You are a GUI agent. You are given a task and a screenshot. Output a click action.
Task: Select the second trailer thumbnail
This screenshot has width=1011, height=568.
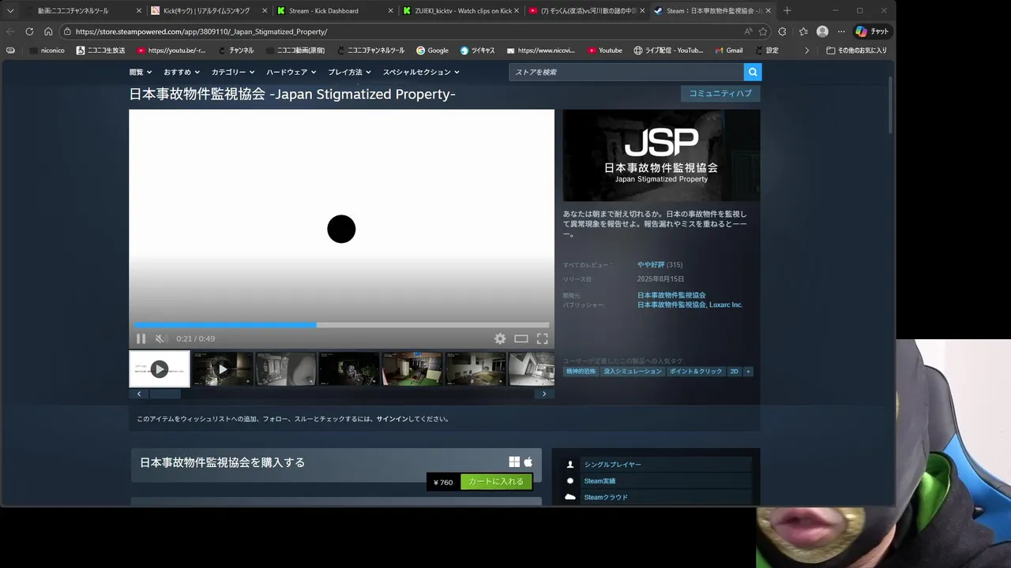(x=223, y=368)
